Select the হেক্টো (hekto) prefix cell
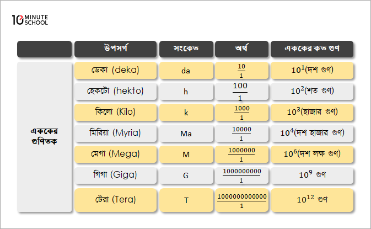Image resolution: width=371 pixels, height=229 pixels. point(115,91)
